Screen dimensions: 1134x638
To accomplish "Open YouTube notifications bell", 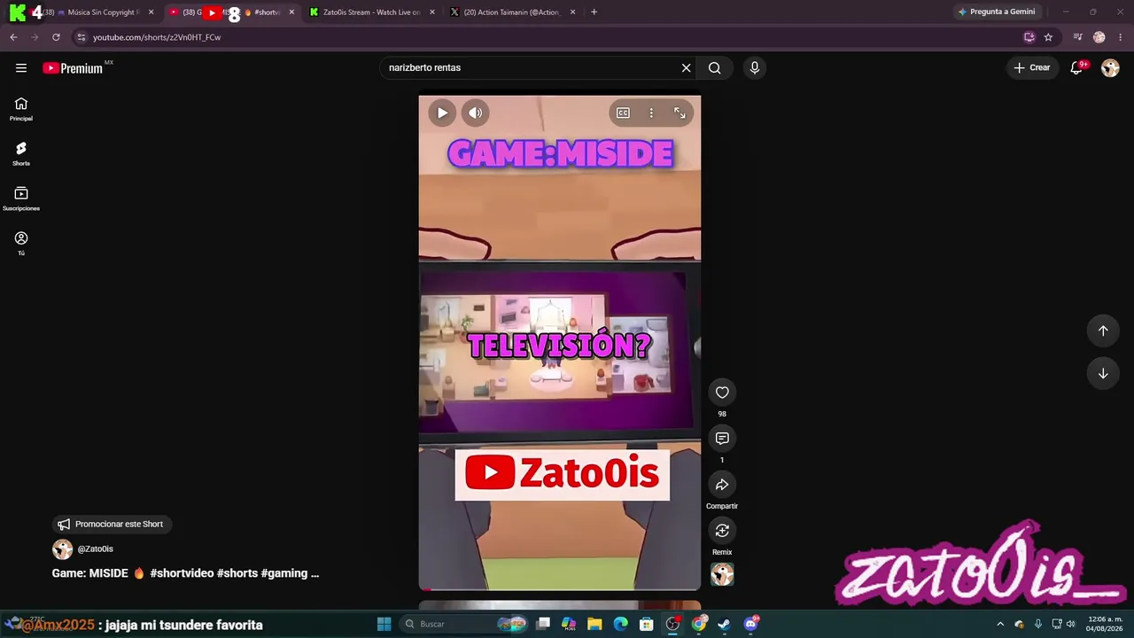I will tap(1077, 67).
